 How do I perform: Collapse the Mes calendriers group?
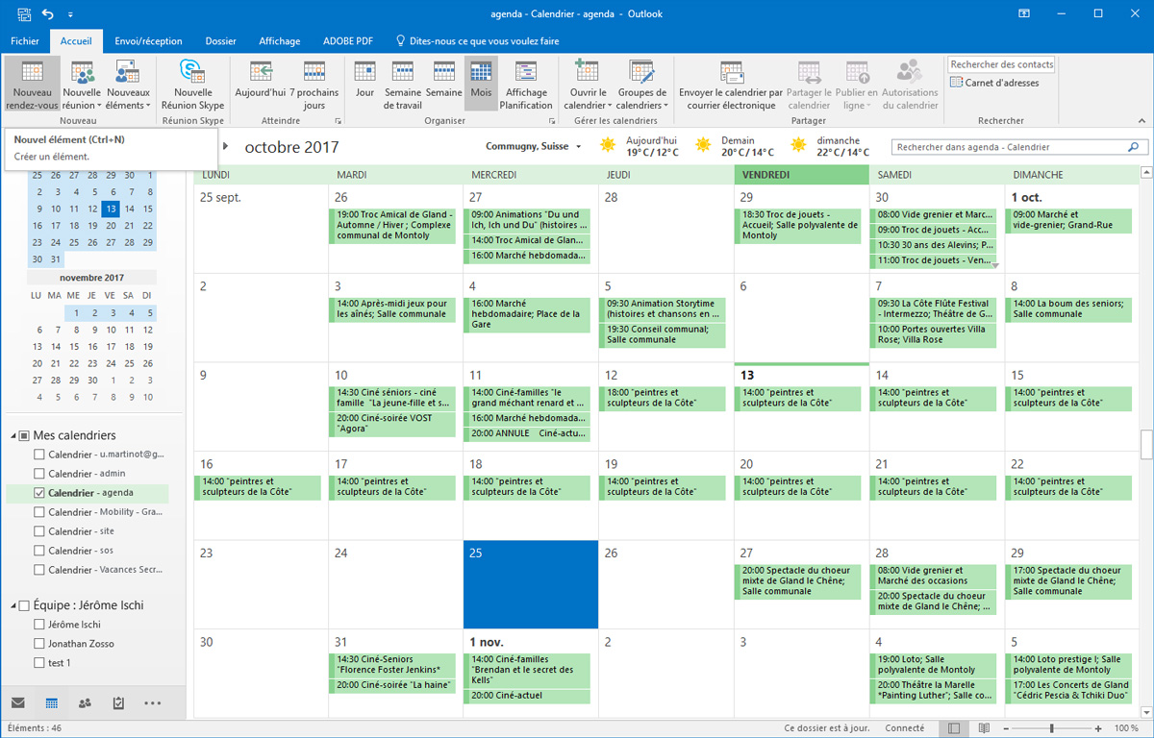pos(13,436)
